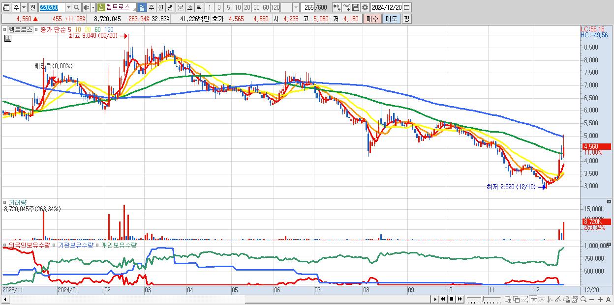Screen dimensions: 614x305
Task: Click the 평 button beside 매도
Action: pyautogui.click(x=406, y=19)
